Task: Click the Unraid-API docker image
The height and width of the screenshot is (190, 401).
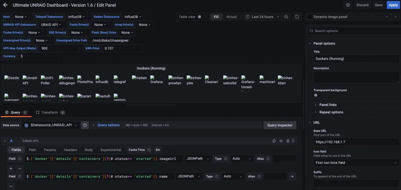Action: (x=30, y=80)
